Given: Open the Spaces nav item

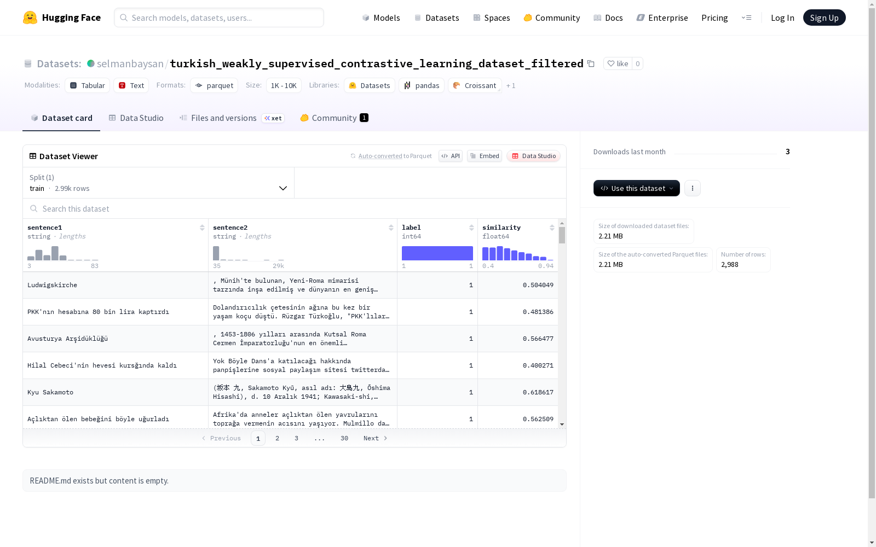Looking at the screenshot, I should [x=492, y=18].
